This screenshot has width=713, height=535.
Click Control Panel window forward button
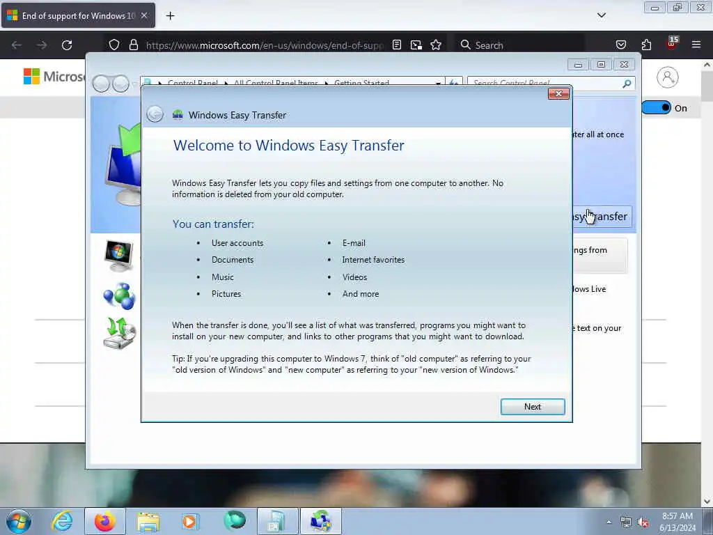[120, 84]
